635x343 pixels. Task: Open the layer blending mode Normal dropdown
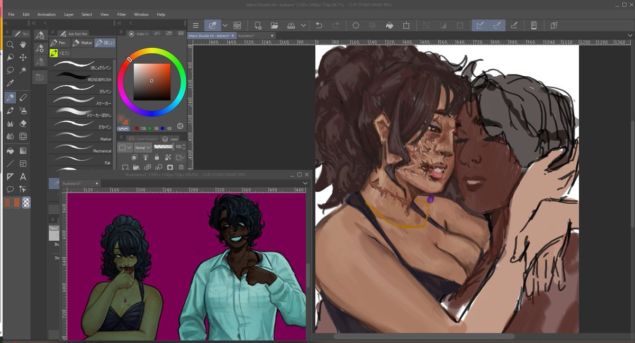pyautogui.click(x=143, y=147)
